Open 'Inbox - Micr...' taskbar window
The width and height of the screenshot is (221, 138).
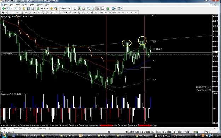click(x=87, y=136)
